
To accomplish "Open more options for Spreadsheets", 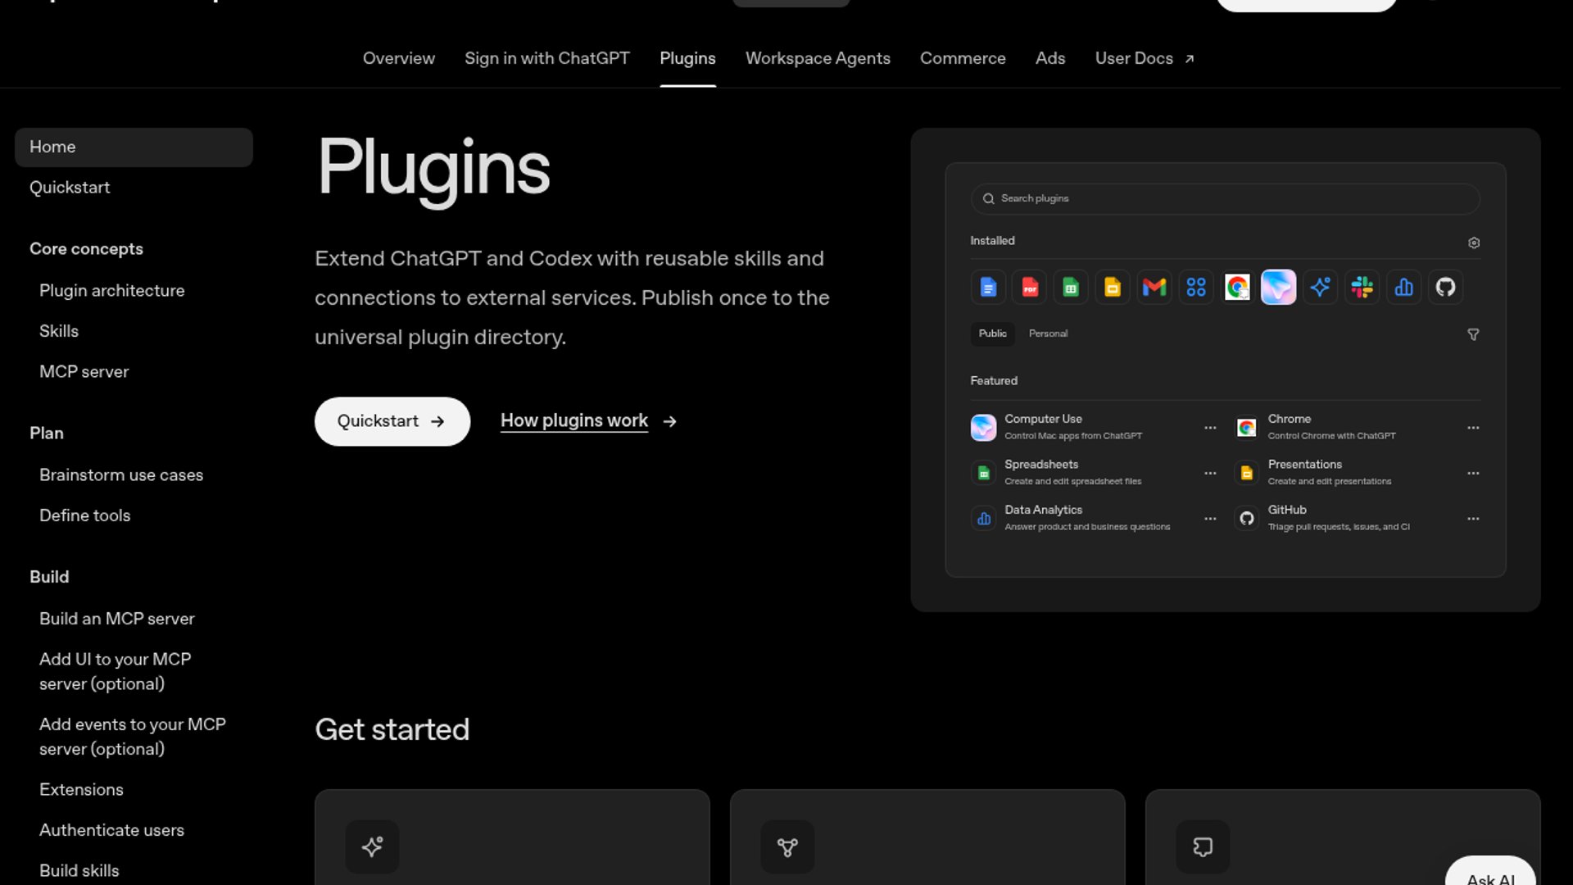I will [1210, 474].
